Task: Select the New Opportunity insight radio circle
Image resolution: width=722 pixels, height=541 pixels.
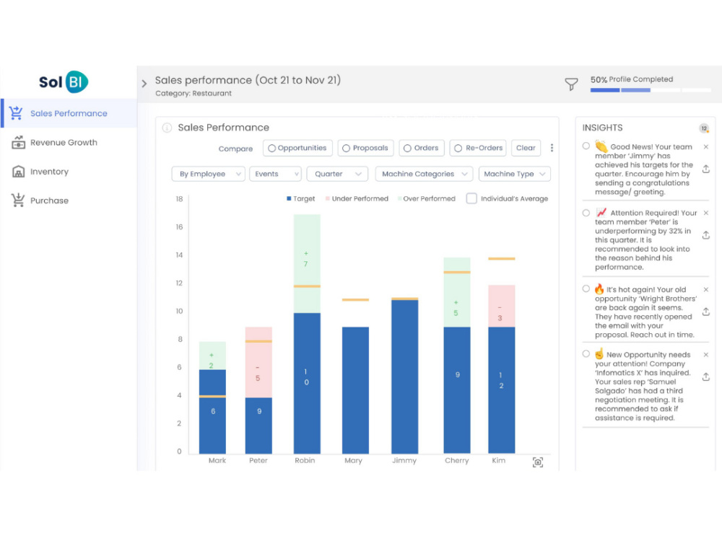Action: (586, 353)
